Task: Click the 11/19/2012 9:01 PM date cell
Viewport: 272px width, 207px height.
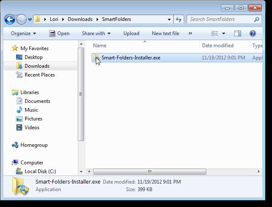Action: pos(223,58)
